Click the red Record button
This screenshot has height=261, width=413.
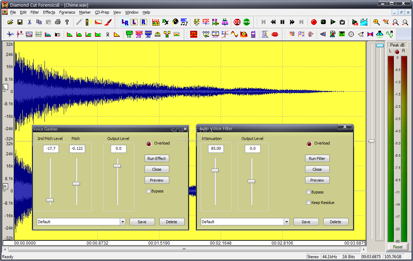[314, 22]
